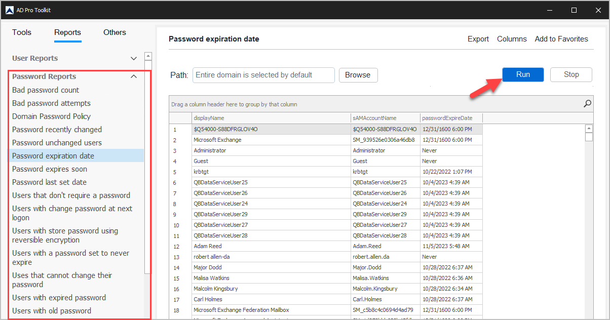Click the search magnifier in the report grid

coord(587,103)
